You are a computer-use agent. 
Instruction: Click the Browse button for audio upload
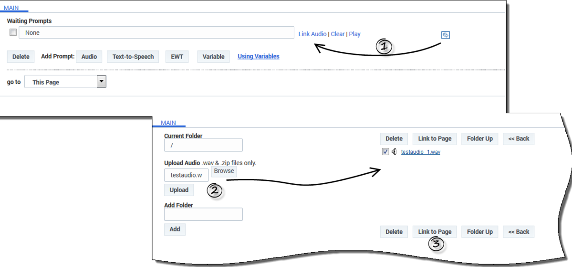(224, 171)
